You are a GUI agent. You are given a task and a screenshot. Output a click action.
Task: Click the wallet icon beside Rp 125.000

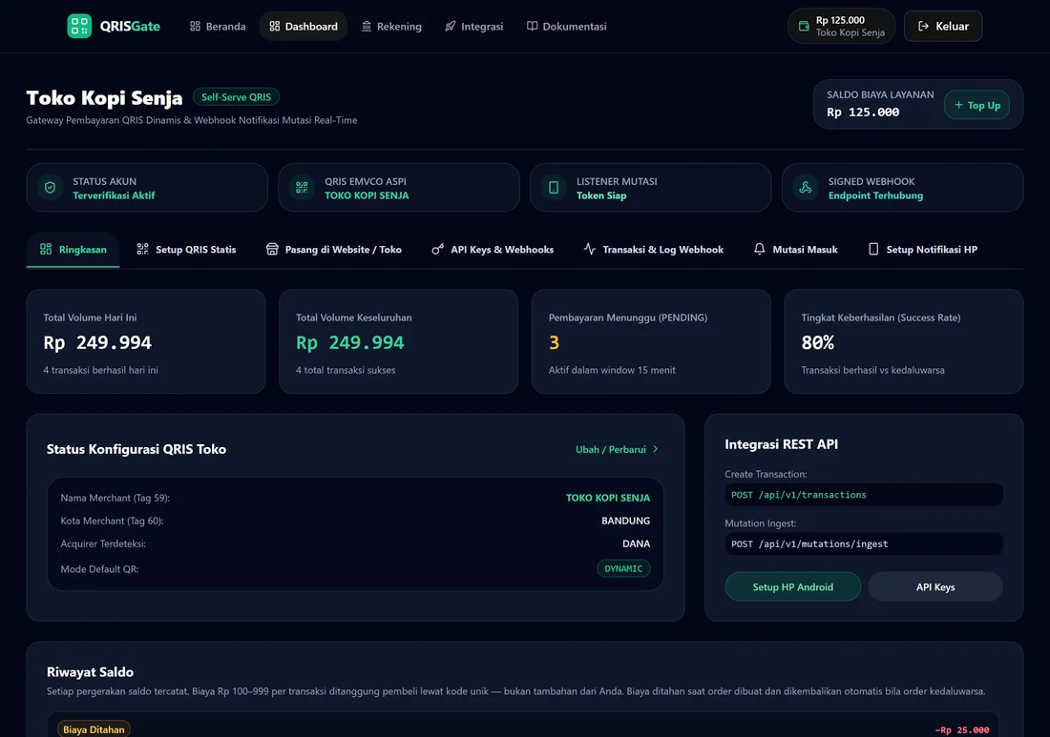[x=804, y=26]
